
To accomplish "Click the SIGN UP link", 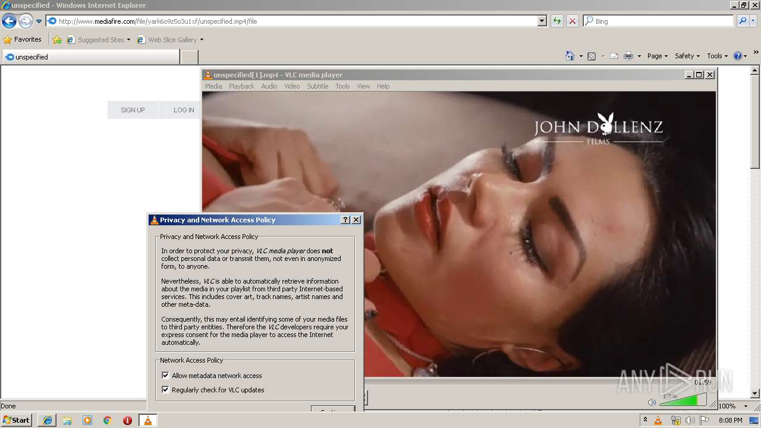I will [133, 110].
